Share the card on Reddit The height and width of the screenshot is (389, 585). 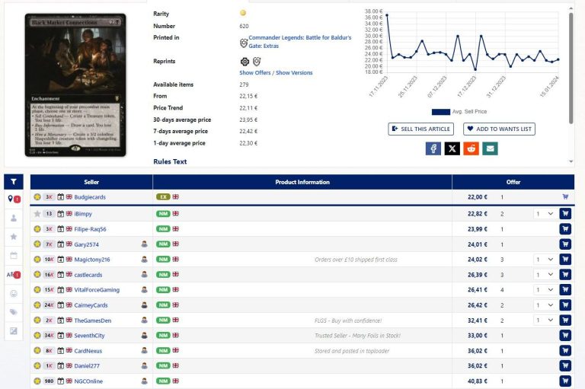point(472,148)
